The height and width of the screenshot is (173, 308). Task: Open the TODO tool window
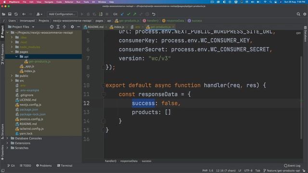coord(26,165)
